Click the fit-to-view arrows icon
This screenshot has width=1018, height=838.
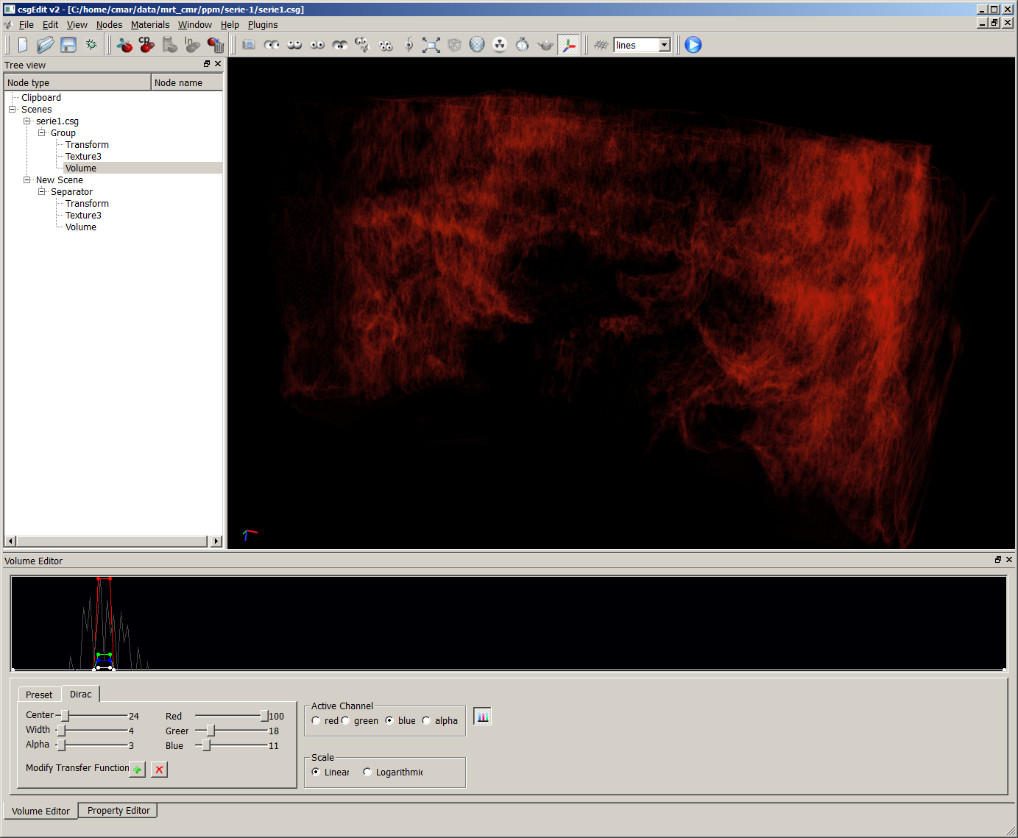pos(431,45)
